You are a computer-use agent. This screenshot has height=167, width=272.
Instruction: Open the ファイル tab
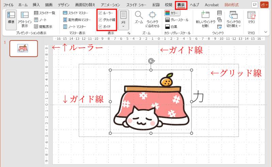[x=8, y=5]
